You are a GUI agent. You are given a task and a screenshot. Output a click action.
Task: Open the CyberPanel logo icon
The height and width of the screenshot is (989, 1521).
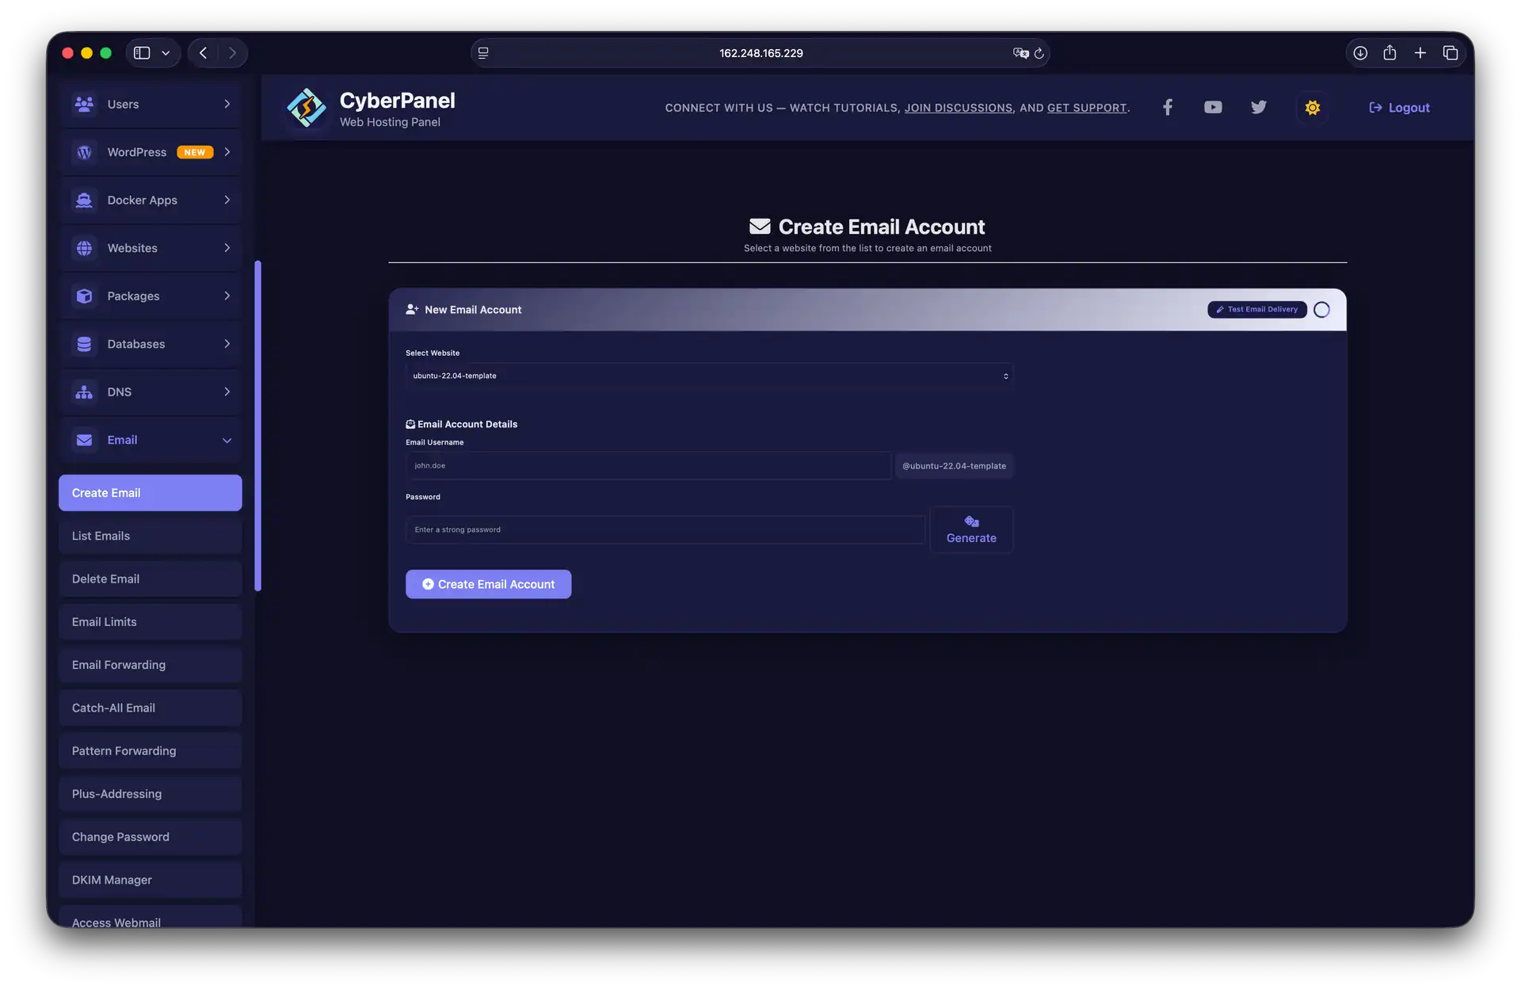click(x=307, y=108)
